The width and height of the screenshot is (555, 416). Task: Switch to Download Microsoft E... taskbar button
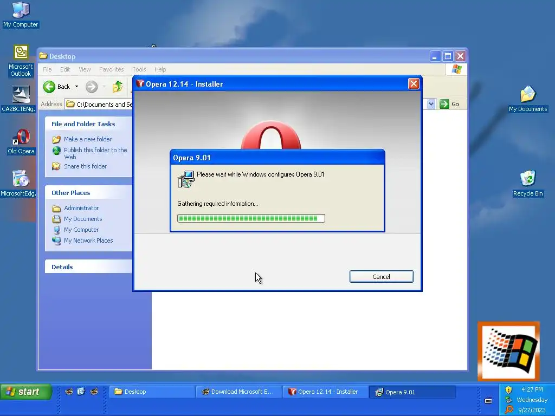coord(239,392)
